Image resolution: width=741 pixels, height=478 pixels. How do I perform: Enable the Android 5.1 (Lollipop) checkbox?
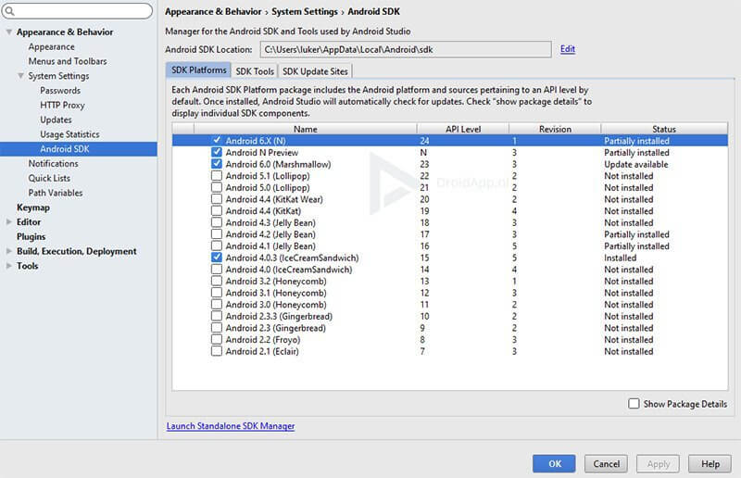pos(216,176)
